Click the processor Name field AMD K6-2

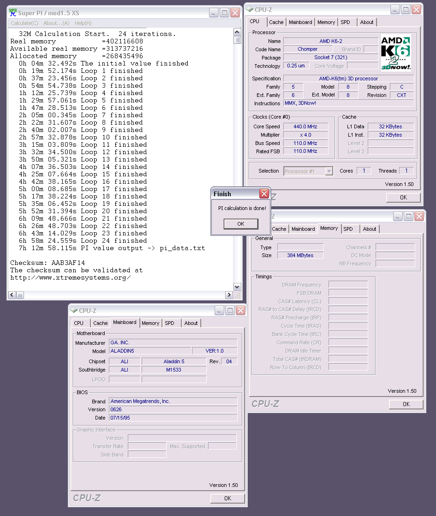[331, 41]
